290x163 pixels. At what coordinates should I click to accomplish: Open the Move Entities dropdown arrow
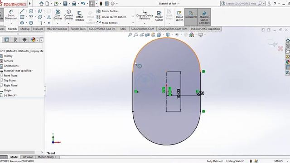tap(133, 23)
